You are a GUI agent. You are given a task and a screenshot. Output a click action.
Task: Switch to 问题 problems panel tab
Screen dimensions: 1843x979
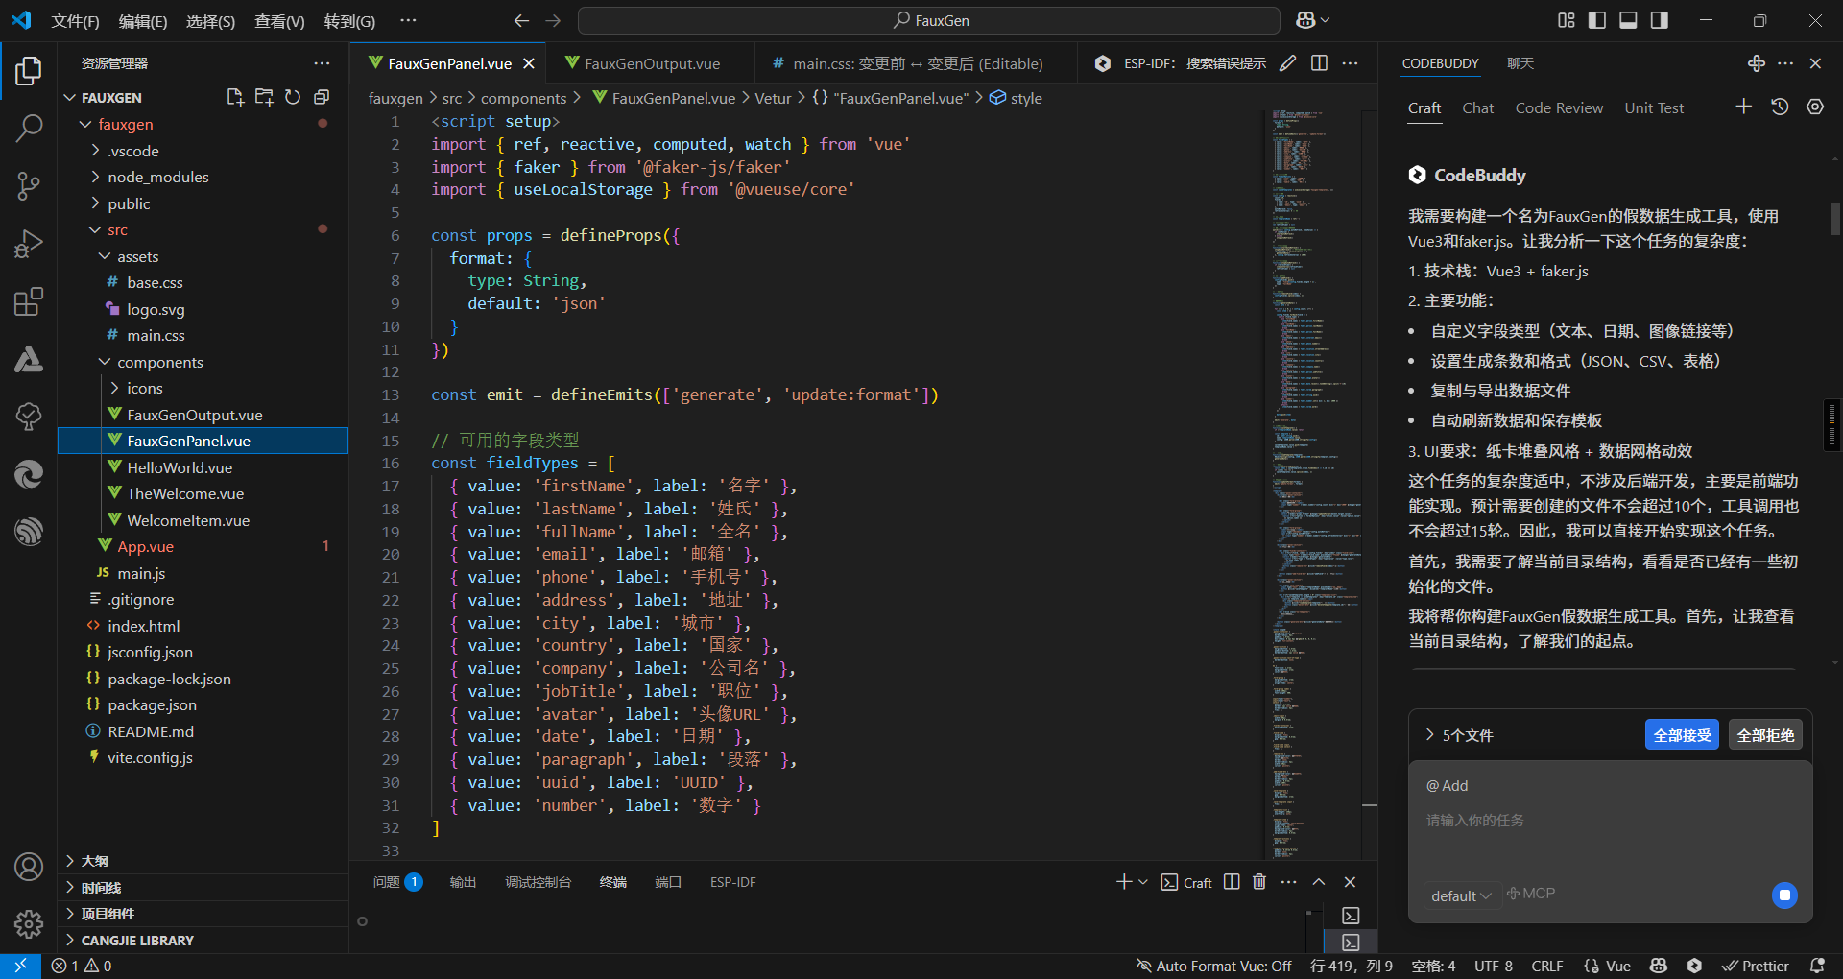(x=397, y=882)
